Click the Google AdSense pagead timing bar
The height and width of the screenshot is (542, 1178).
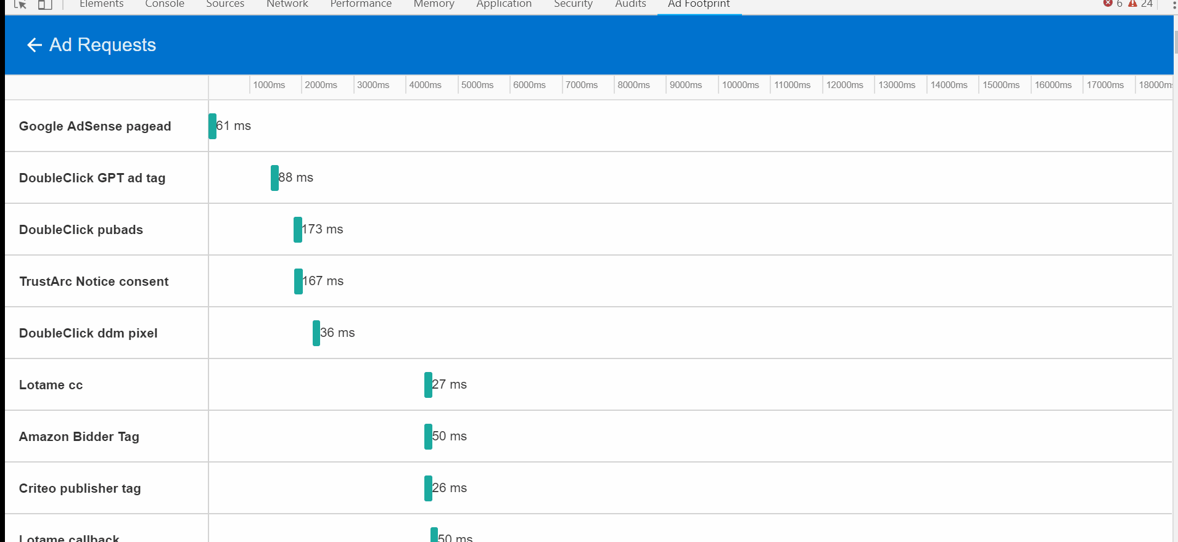[x=212, y=126]
